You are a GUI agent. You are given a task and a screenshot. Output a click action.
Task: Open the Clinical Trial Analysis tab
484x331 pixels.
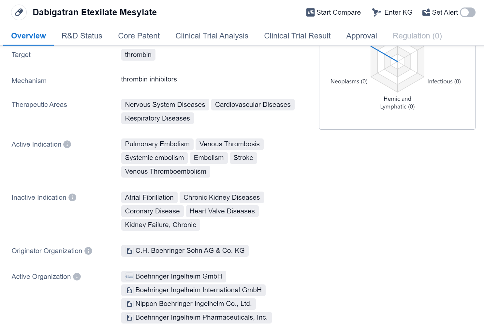click(x=212, y=36)
